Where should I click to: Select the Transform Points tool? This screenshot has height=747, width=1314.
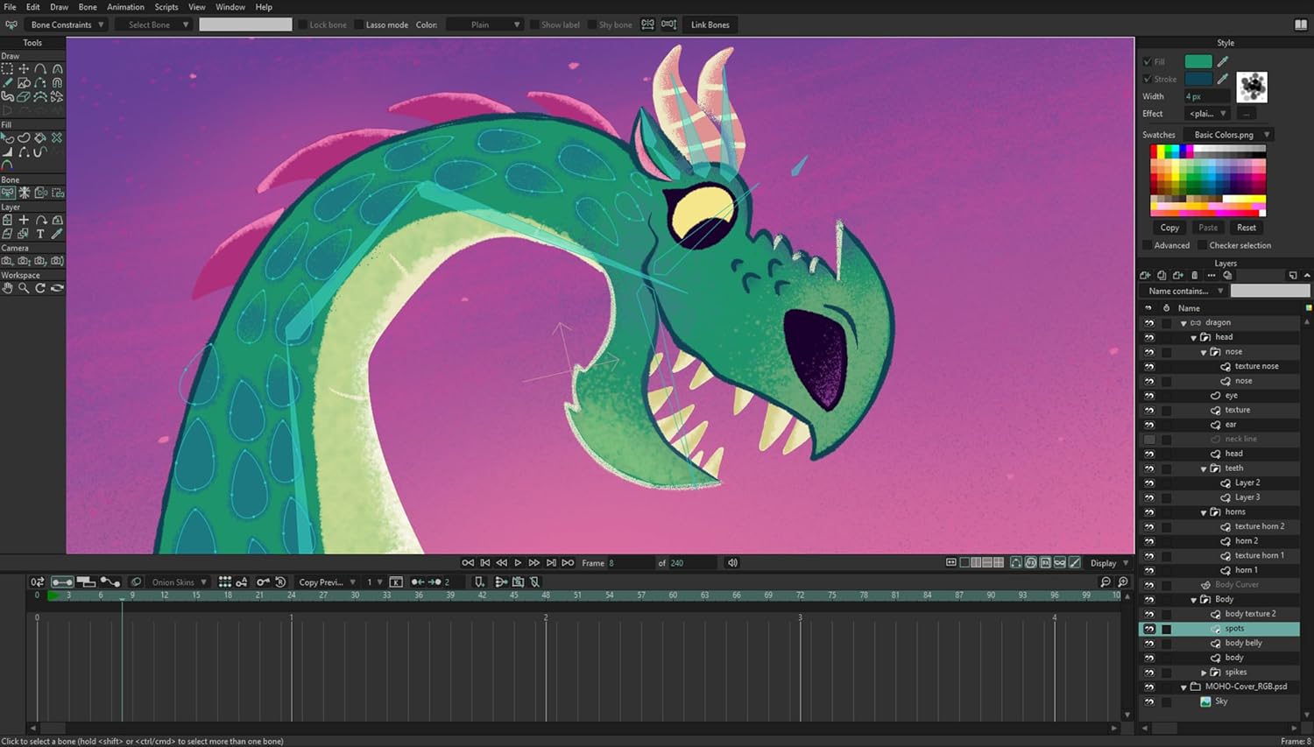tap(25, 67)
